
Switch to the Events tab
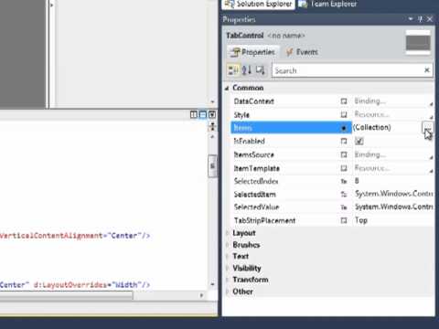[x=302, y=52]
